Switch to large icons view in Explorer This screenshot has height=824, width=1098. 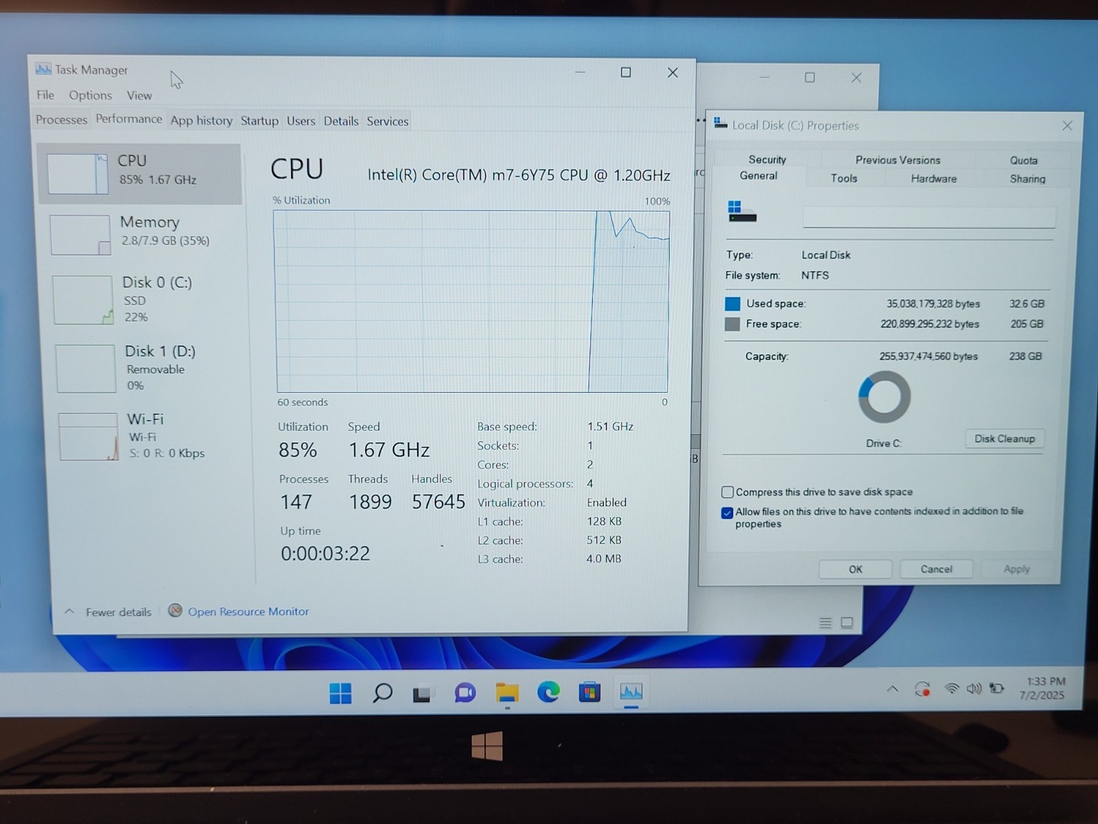[847, 623]
